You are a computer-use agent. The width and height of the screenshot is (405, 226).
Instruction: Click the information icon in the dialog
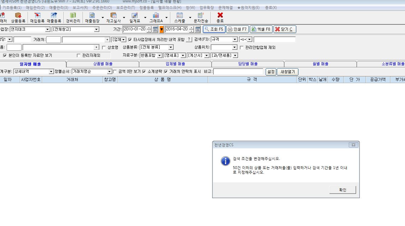[225, 161]
